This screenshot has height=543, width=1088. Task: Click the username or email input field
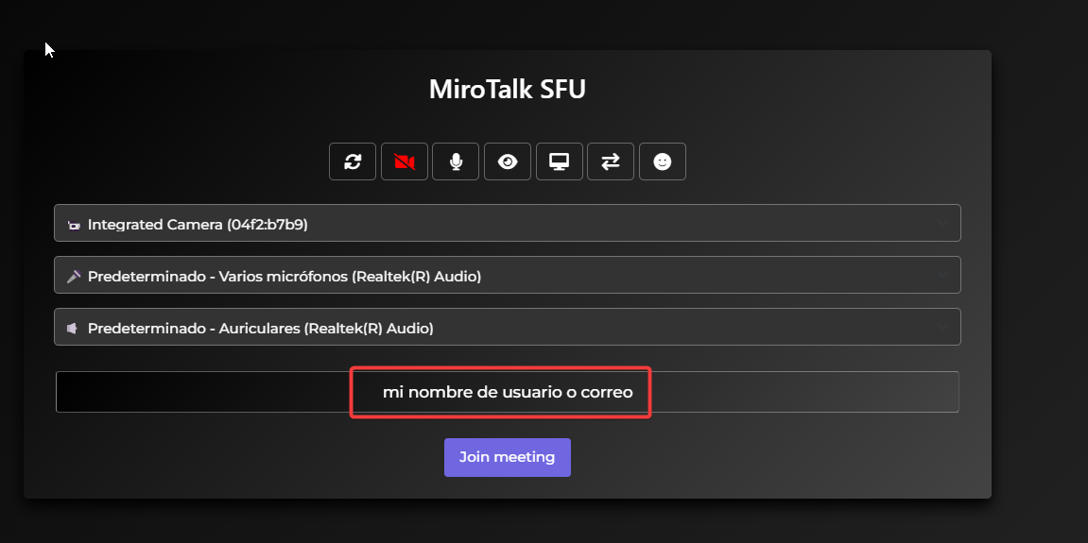point(508,392)
